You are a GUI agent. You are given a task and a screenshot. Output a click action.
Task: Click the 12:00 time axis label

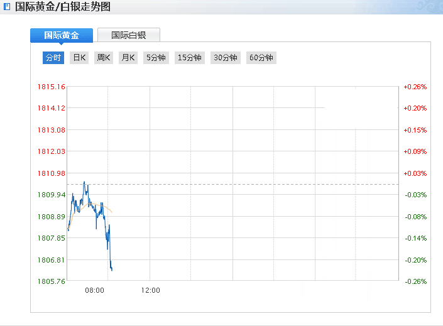click(151, 290)
